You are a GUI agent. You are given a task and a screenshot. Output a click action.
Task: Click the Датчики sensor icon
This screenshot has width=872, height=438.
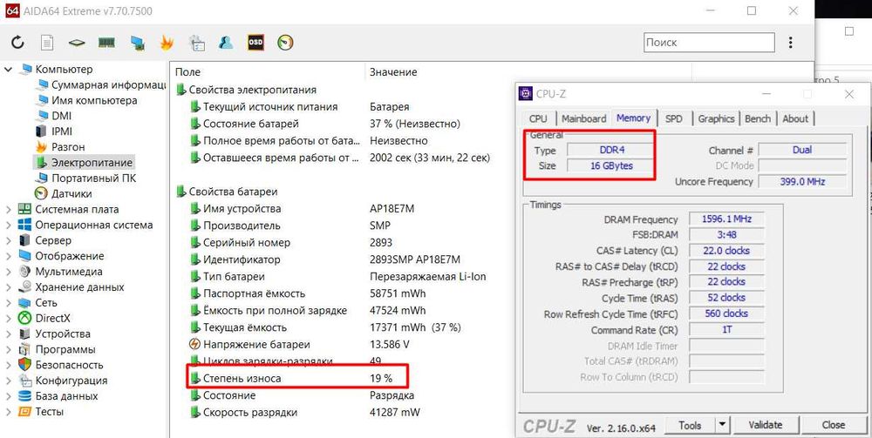coord(41,193)
